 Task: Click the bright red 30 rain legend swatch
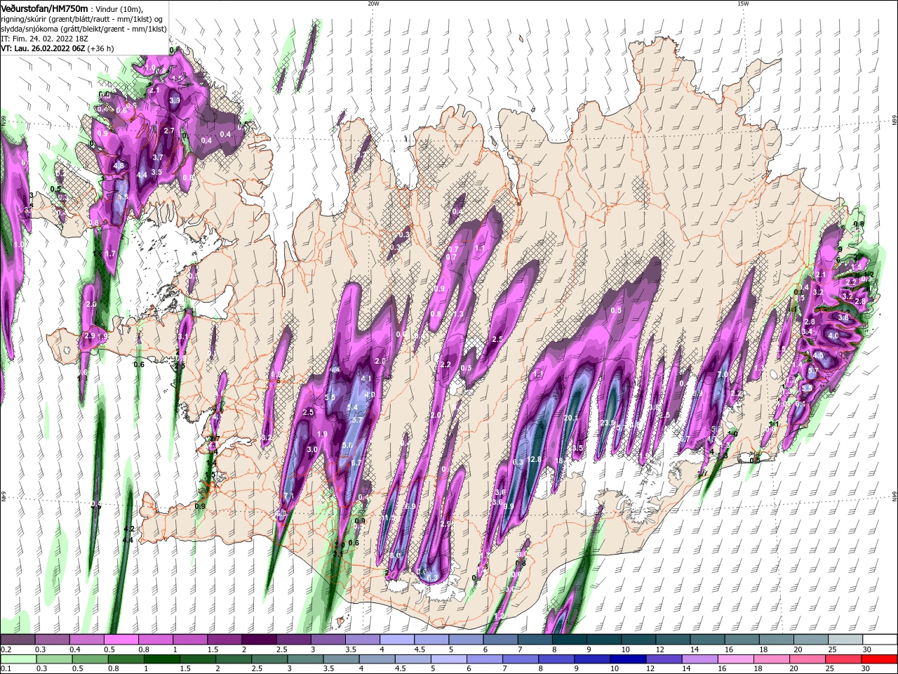point(878,659)
